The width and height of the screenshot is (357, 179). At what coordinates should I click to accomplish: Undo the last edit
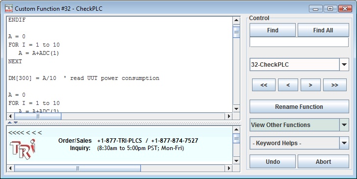(273, 161)
